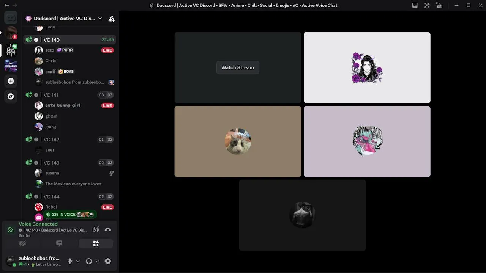Select the cat avatar video tile

(x=238, y=141)
